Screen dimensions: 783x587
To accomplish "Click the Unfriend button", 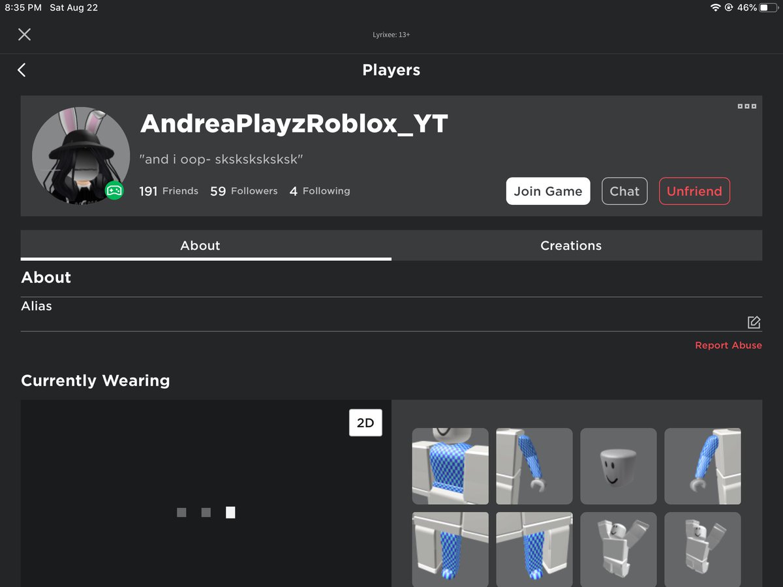I will pos(694,191).
